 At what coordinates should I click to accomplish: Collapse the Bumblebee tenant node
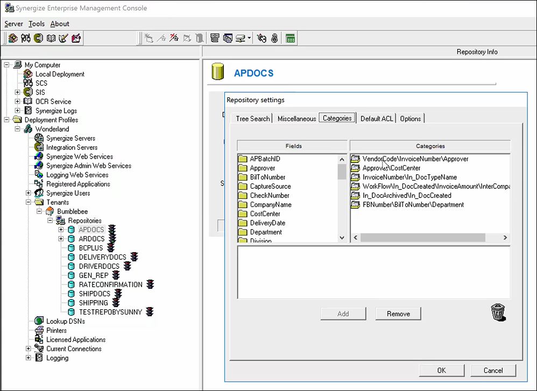coord(39,211)
